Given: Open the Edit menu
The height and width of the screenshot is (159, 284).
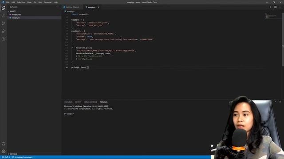Looking at the screenshot, I should (13, 2).
